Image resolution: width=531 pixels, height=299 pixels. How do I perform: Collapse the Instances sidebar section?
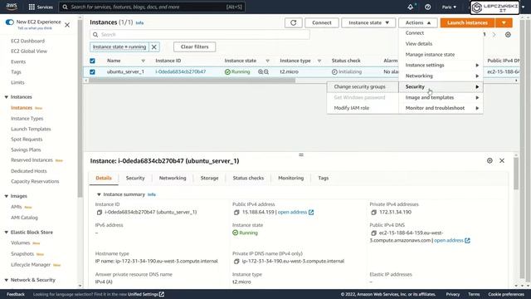(x=6, y=97)
